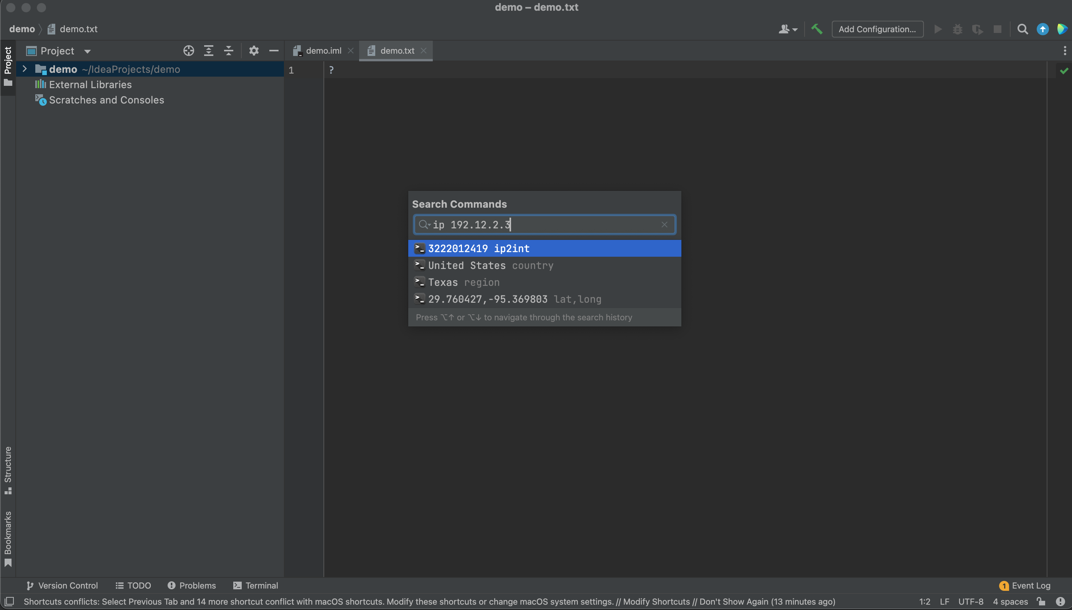Open Project panel gear options

pyautogui.click(x=254, y=51)
